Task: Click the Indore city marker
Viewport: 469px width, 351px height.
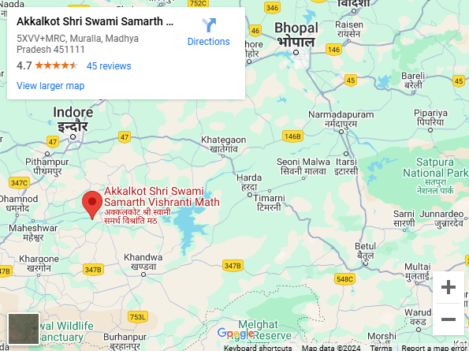Action: pyautogui.click(x=73, y=136)
